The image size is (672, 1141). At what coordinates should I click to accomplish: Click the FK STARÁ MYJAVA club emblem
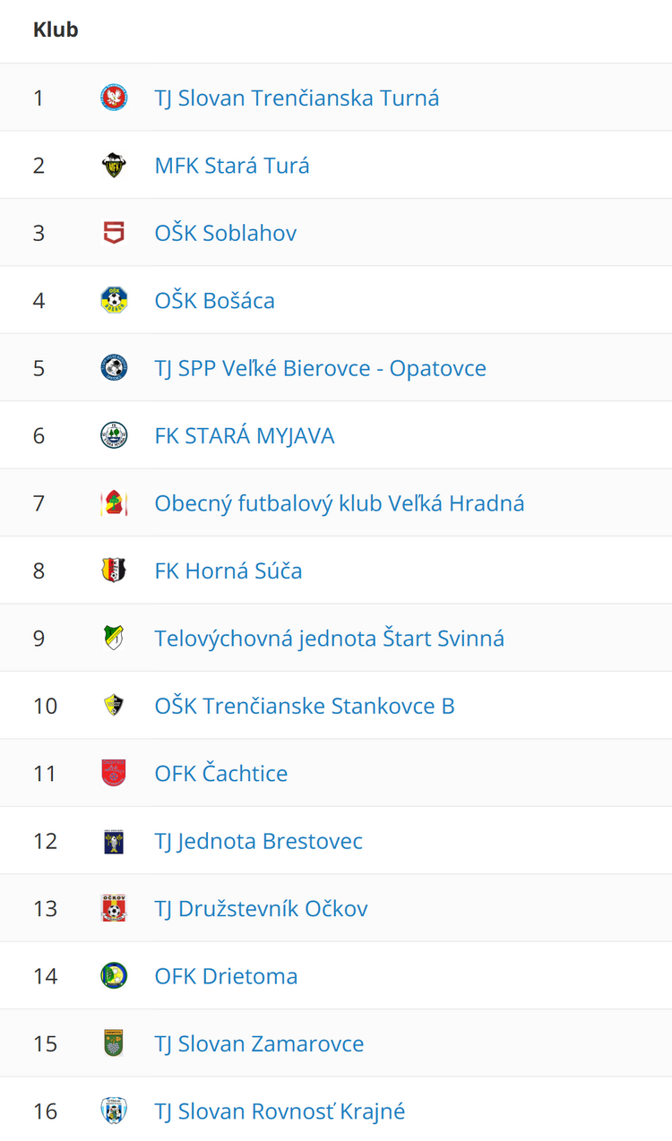[x=114, y=435]
